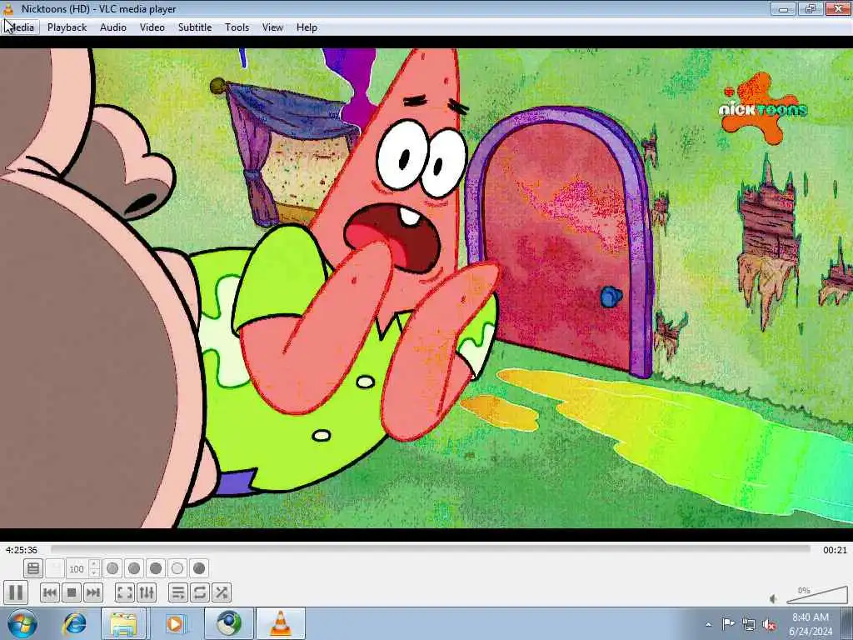Close the VLC media player window
This screenshot has height=640, width=853.
point(838,8)
